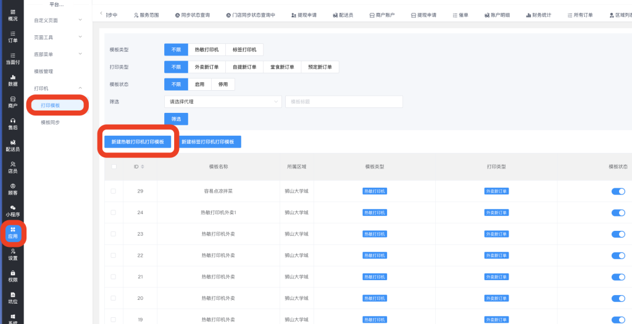Expand the 自定义页面 menu section
Viewport: 632px width, 324px height.
[58, 20]
